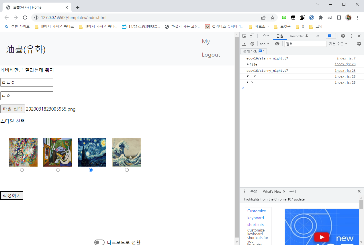364x245 pixels.
Task: Show more DevTools tabs chevron
Action: point(318,36)
